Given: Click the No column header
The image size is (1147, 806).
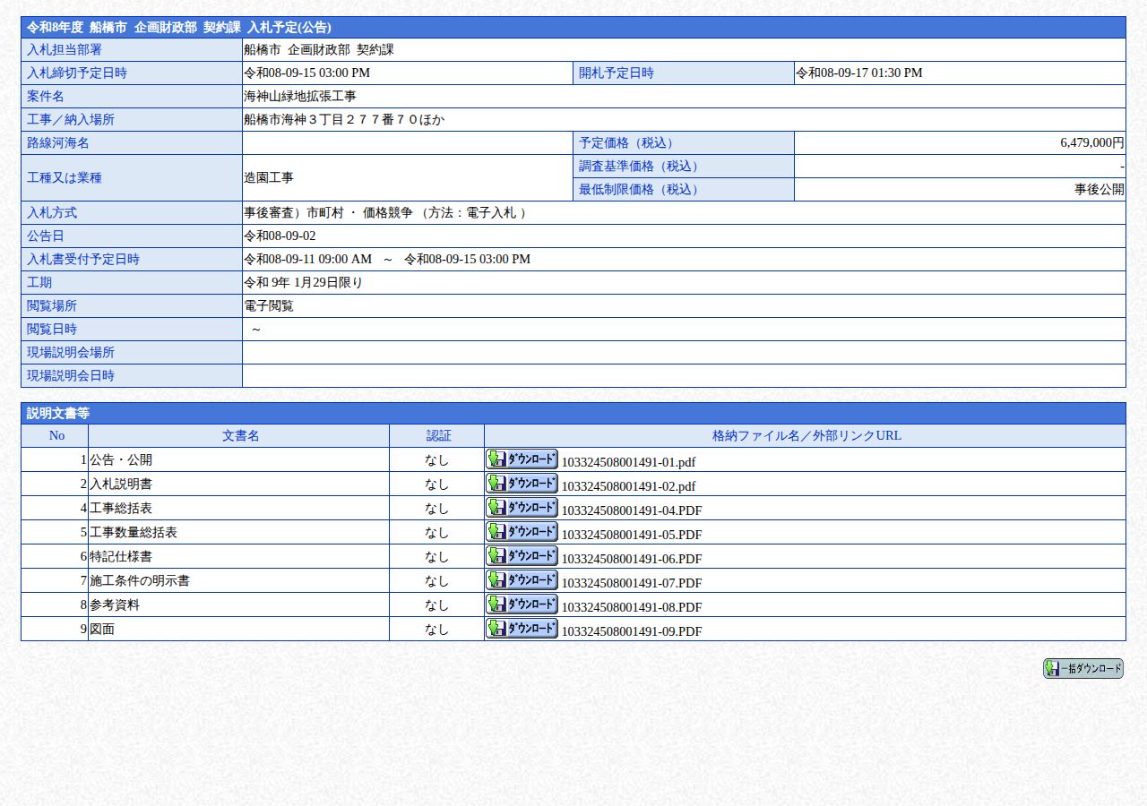Looking at the screenshot, I should (55, 436).
